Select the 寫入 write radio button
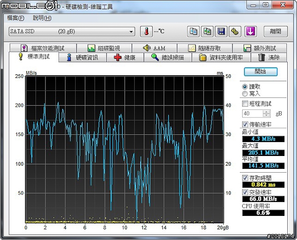Screen dimensions: 297x240 [x=245, y=94]
